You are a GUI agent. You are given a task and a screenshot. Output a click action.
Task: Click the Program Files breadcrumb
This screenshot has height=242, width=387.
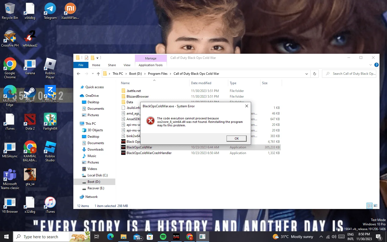click(x=157, y=74)
